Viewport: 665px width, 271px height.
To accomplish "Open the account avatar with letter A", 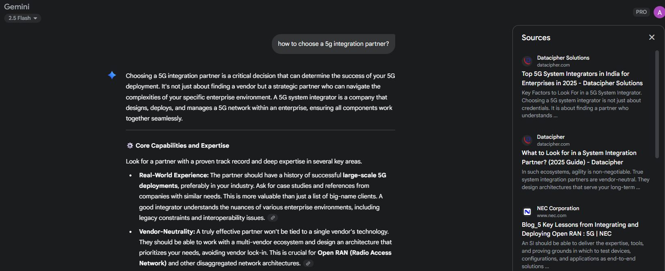I will click(x=659, y=12).
